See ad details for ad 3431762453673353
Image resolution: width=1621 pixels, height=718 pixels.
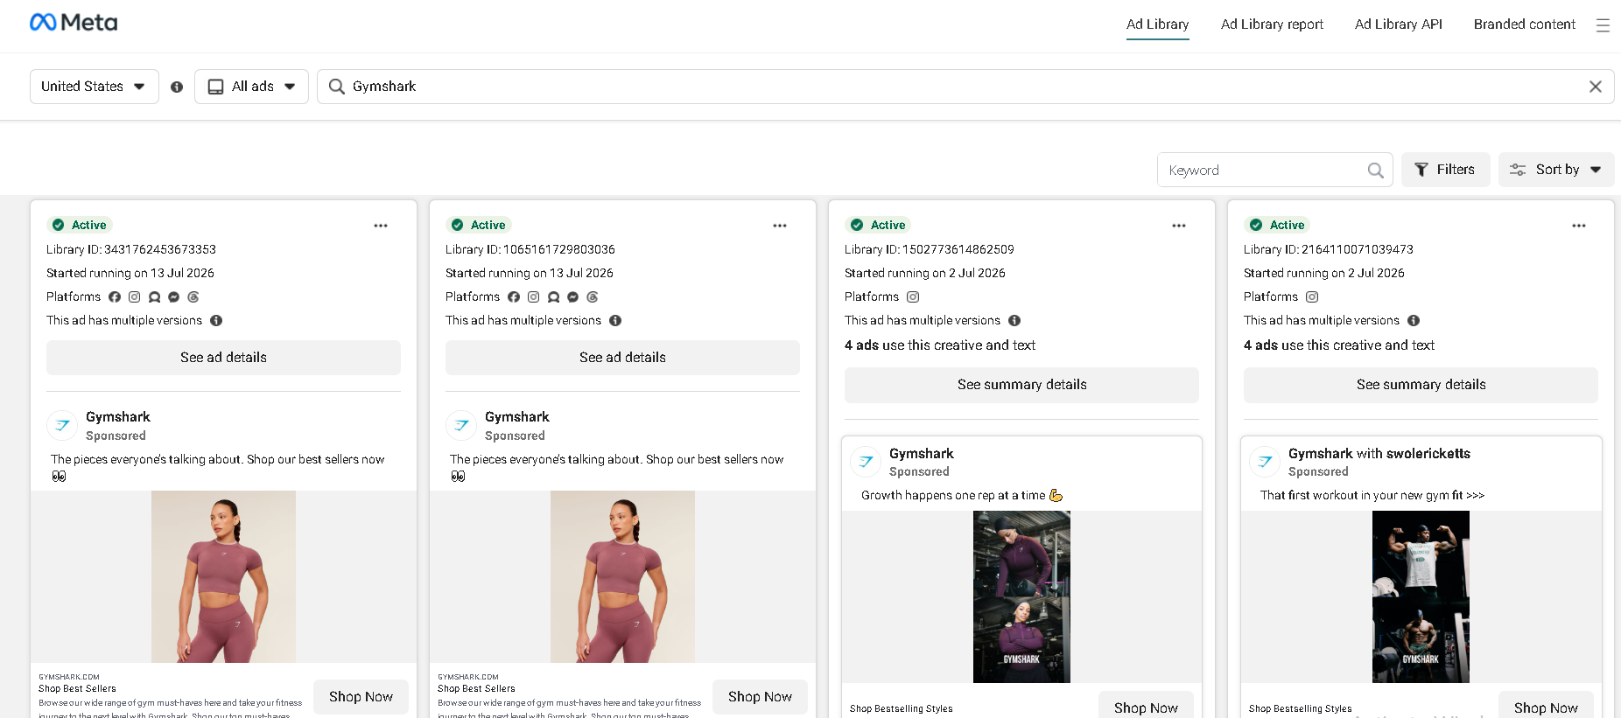[223, 358]
